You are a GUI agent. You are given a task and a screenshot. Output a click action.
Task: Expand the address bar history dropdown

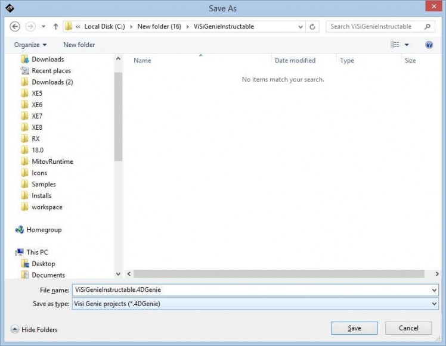click(300, 26)
